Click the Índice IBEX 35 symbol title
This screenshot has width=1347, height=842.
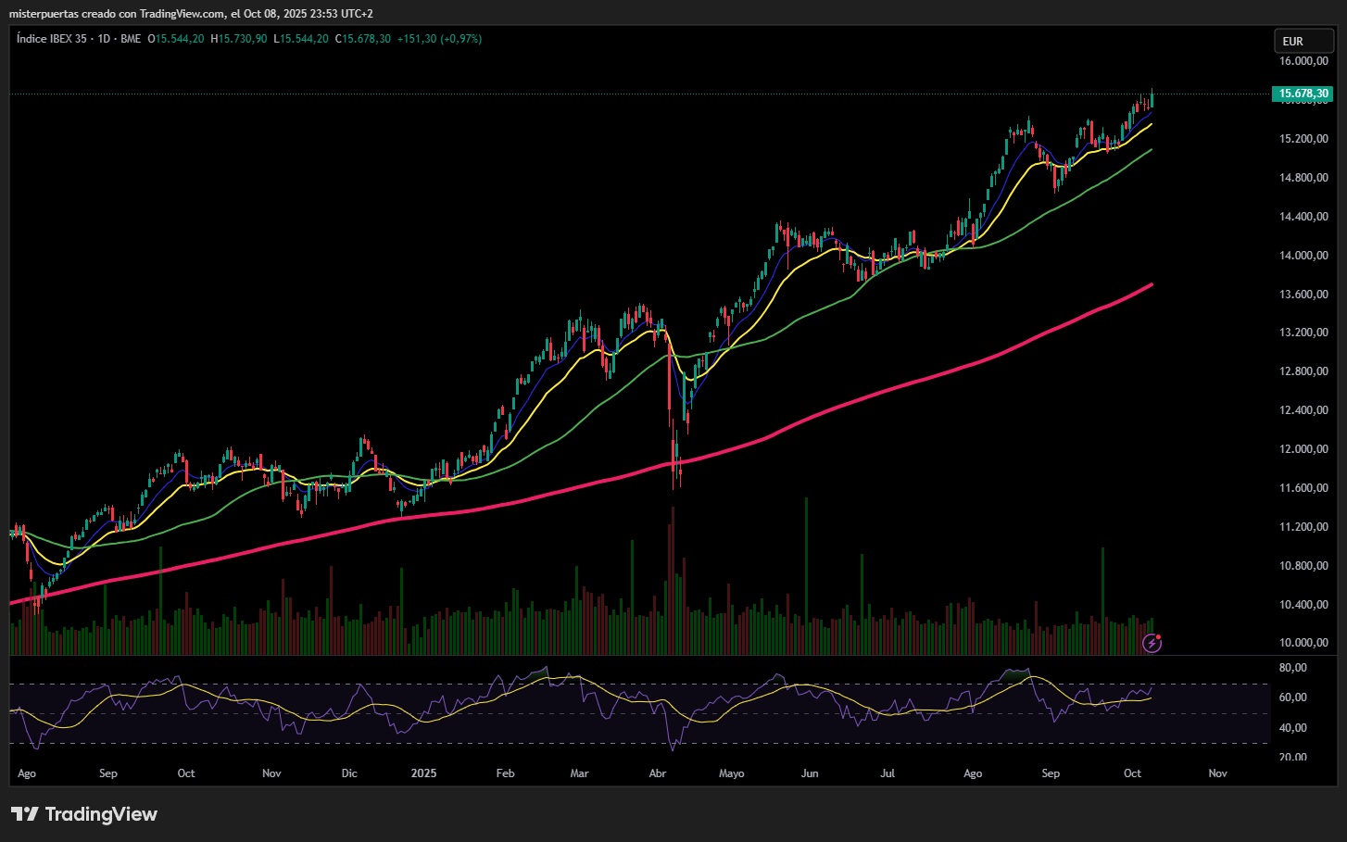pyautogui.click(x=79, y=39)
